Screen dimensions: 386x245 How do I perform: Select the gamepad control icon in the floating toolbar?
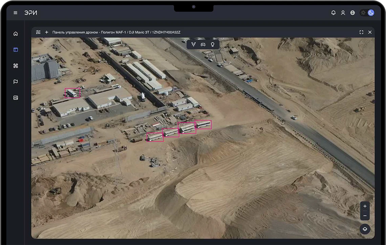(203, 45)
